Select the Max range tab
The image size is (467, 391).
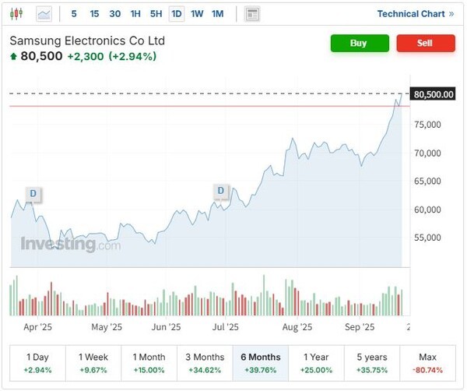pyautogui.click(x=428, y=362)
